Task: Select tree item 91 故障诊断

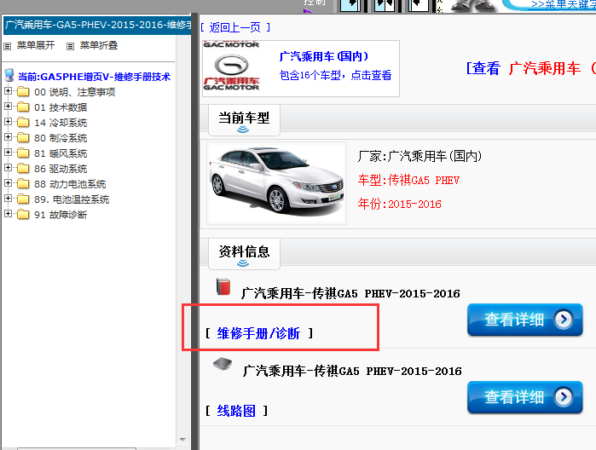Action: pyautogui.click(x=61, y=215)
